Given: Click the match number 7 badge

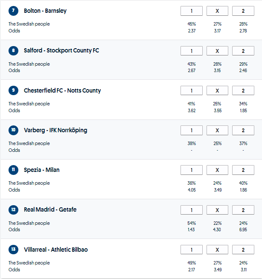Looking at the screenshot, I should tap(14, 11).
